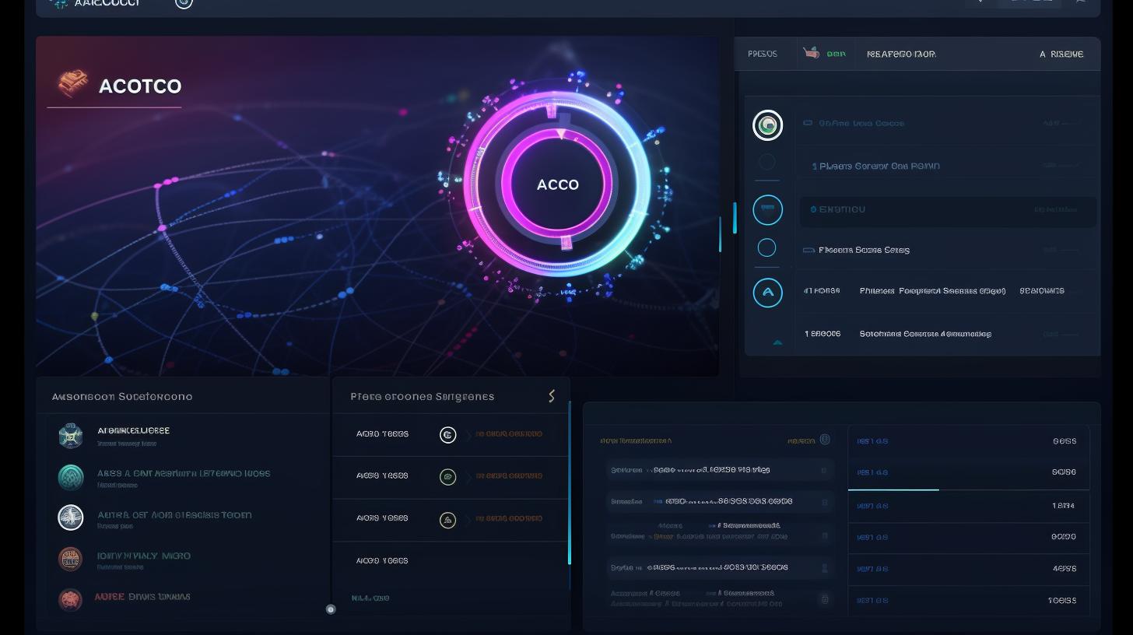The image size is (1133, 635).
Task: Click the orange logo beside ACOTCO title
Action: (72, 84)
